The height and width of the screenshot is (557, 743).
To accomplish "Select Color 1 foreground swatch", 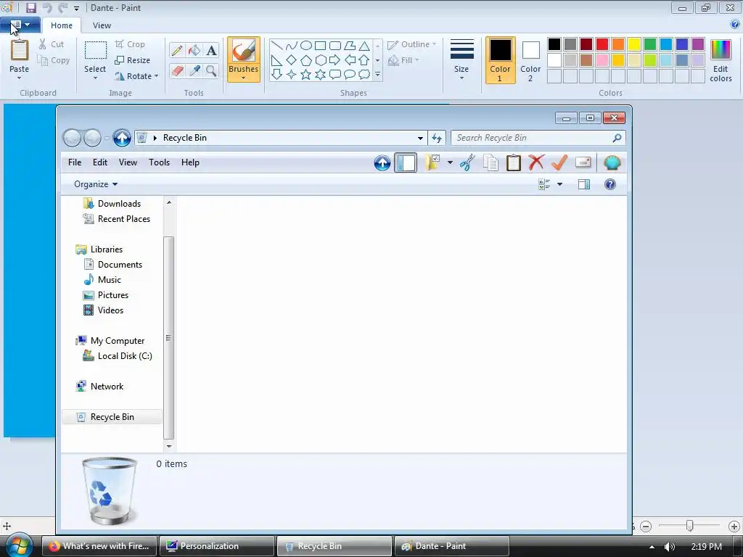I will tap(500, 60).
